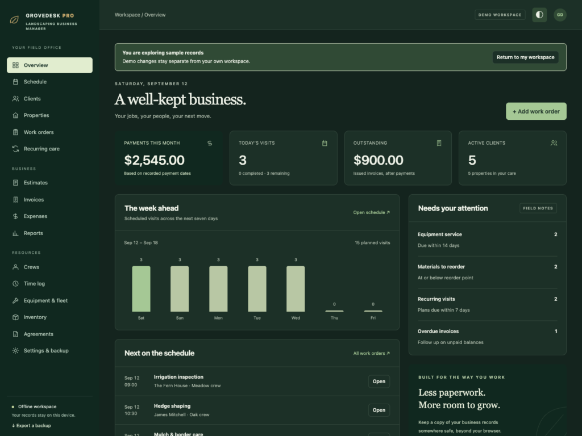Viewport: 582px width, 436px height.
Task: Click the GroveDesk leaf logo icon
Action: coord(14,20)
